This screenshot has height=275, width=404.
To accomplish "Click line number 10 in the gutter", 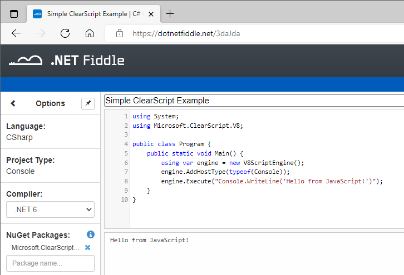I will click(x=125, y=199).
